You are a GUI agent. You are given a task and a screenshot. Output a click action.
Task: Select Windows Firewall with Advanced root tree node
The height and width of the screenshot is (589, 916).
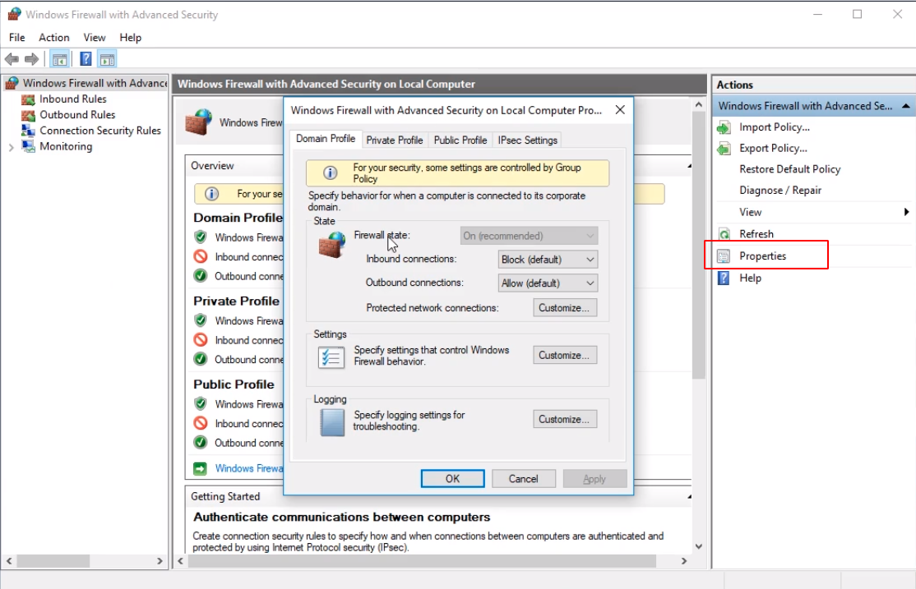tap(95, 83)
